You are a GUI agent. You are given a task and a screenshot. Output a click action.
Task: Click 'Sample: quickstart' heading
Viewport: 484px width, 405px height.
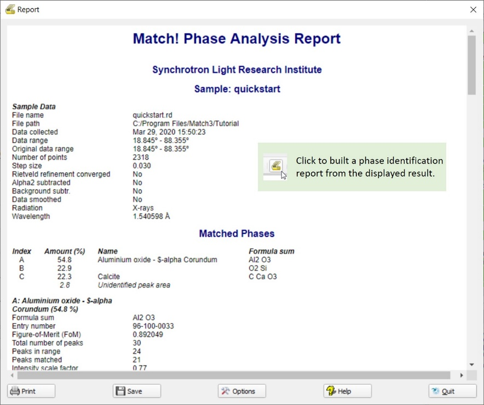(237, 89)
